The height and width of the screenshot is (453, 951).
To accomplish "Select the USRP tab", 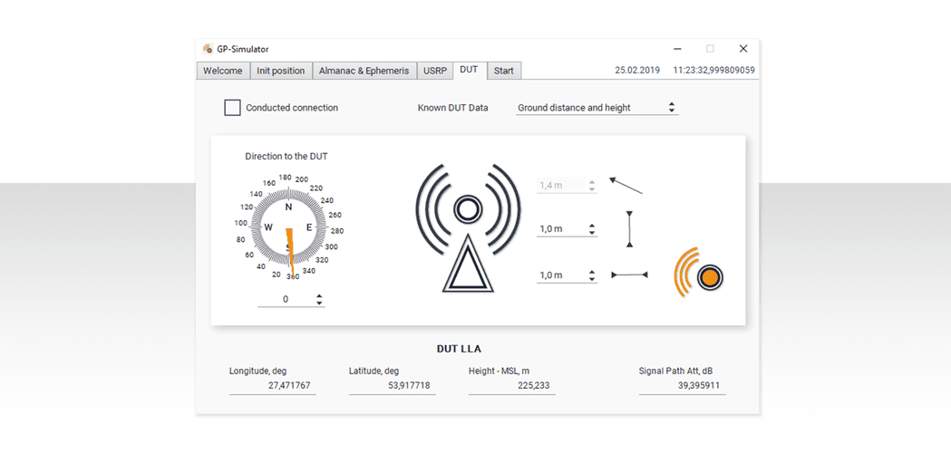I will (x=435, y=71).
